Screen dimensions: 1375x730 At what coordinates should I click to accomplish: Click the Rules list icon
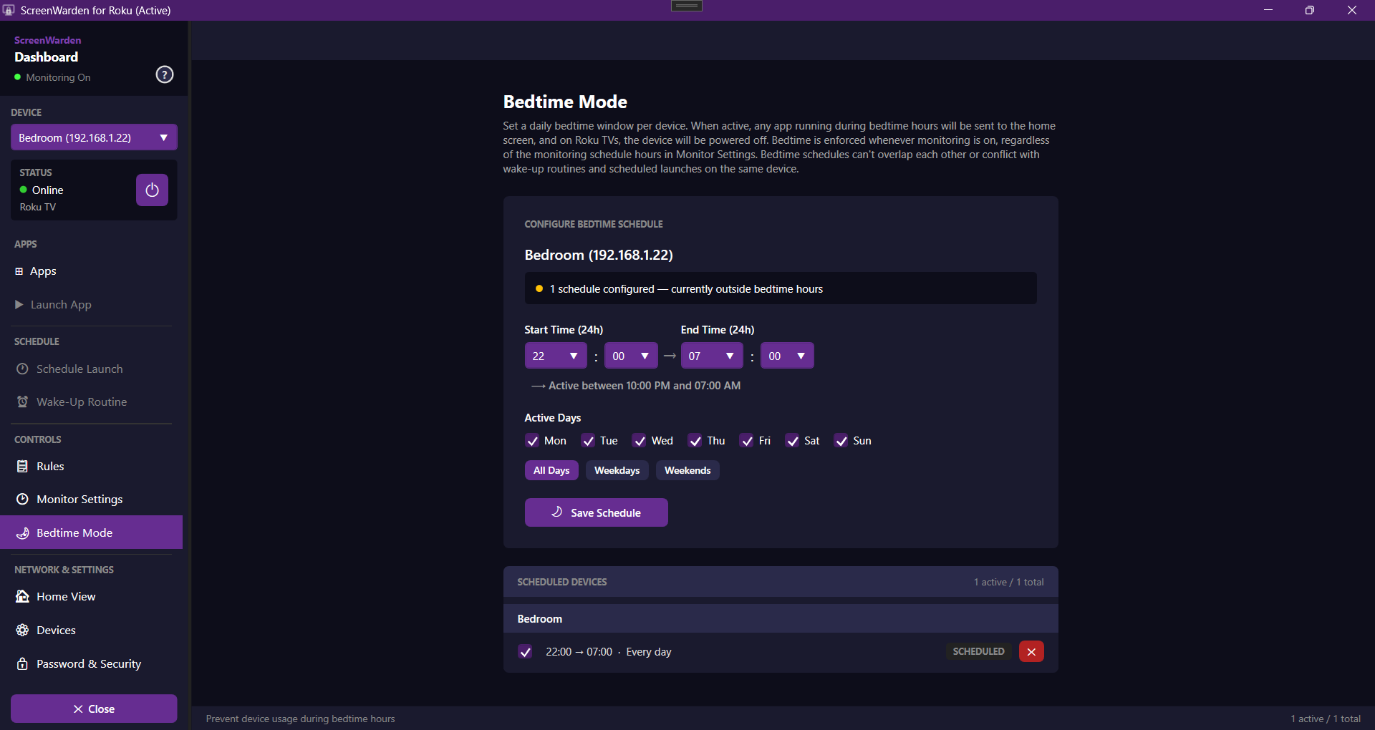point(22,466)
